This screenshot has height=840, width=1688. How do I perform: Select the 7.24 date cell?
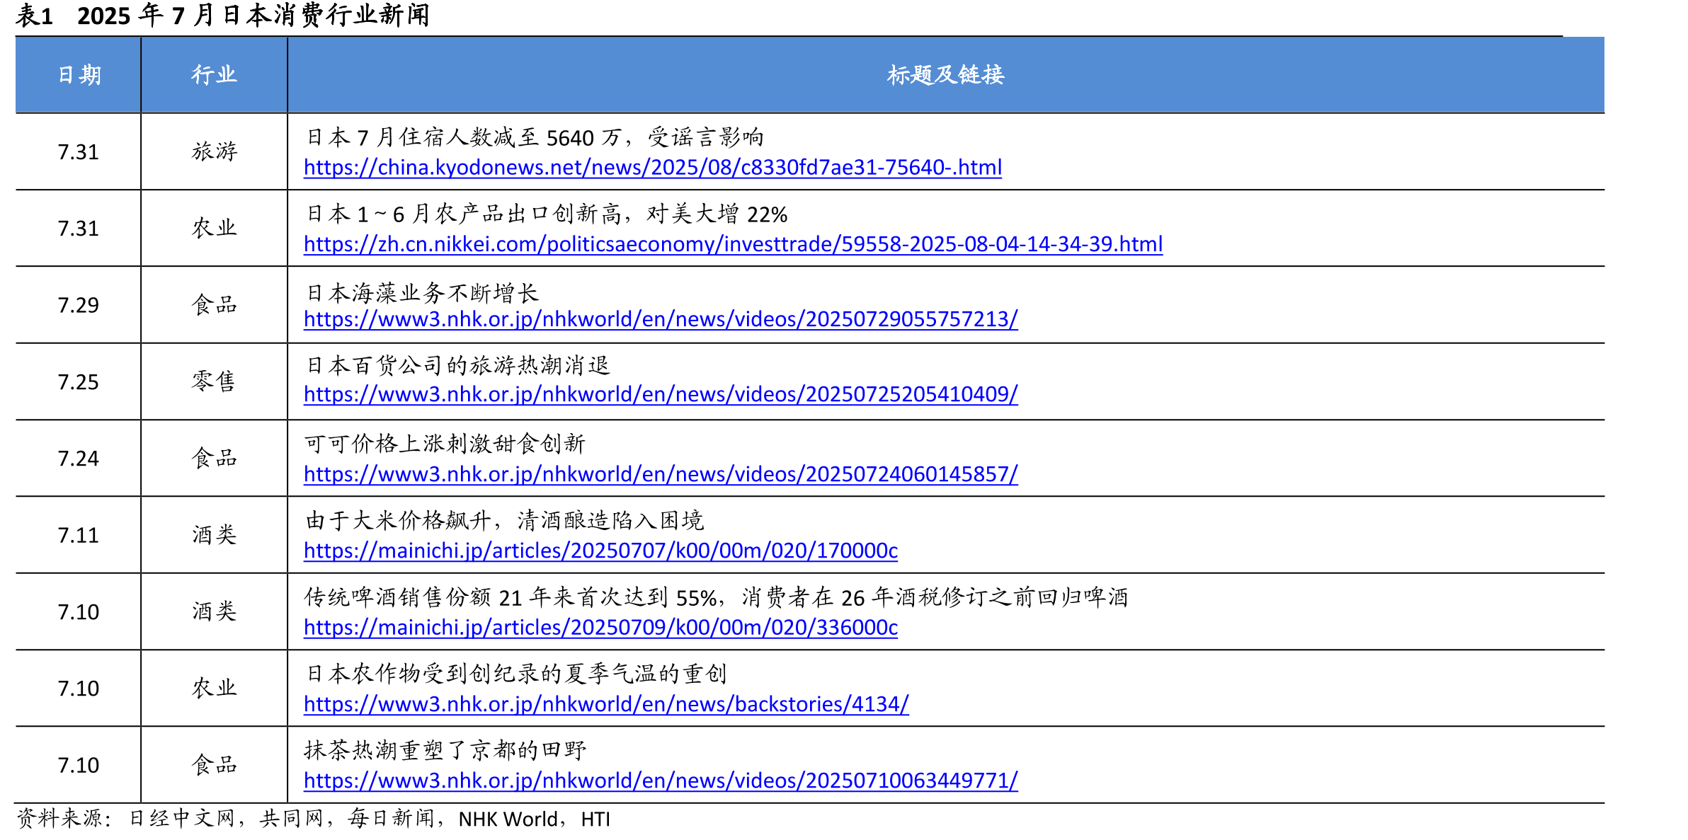pos(78,459)
